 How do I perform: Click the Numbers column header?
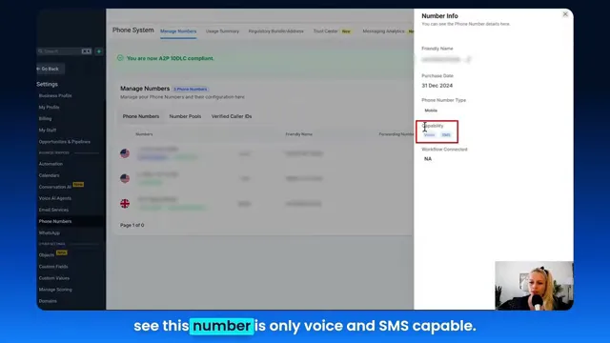point(144,134)
